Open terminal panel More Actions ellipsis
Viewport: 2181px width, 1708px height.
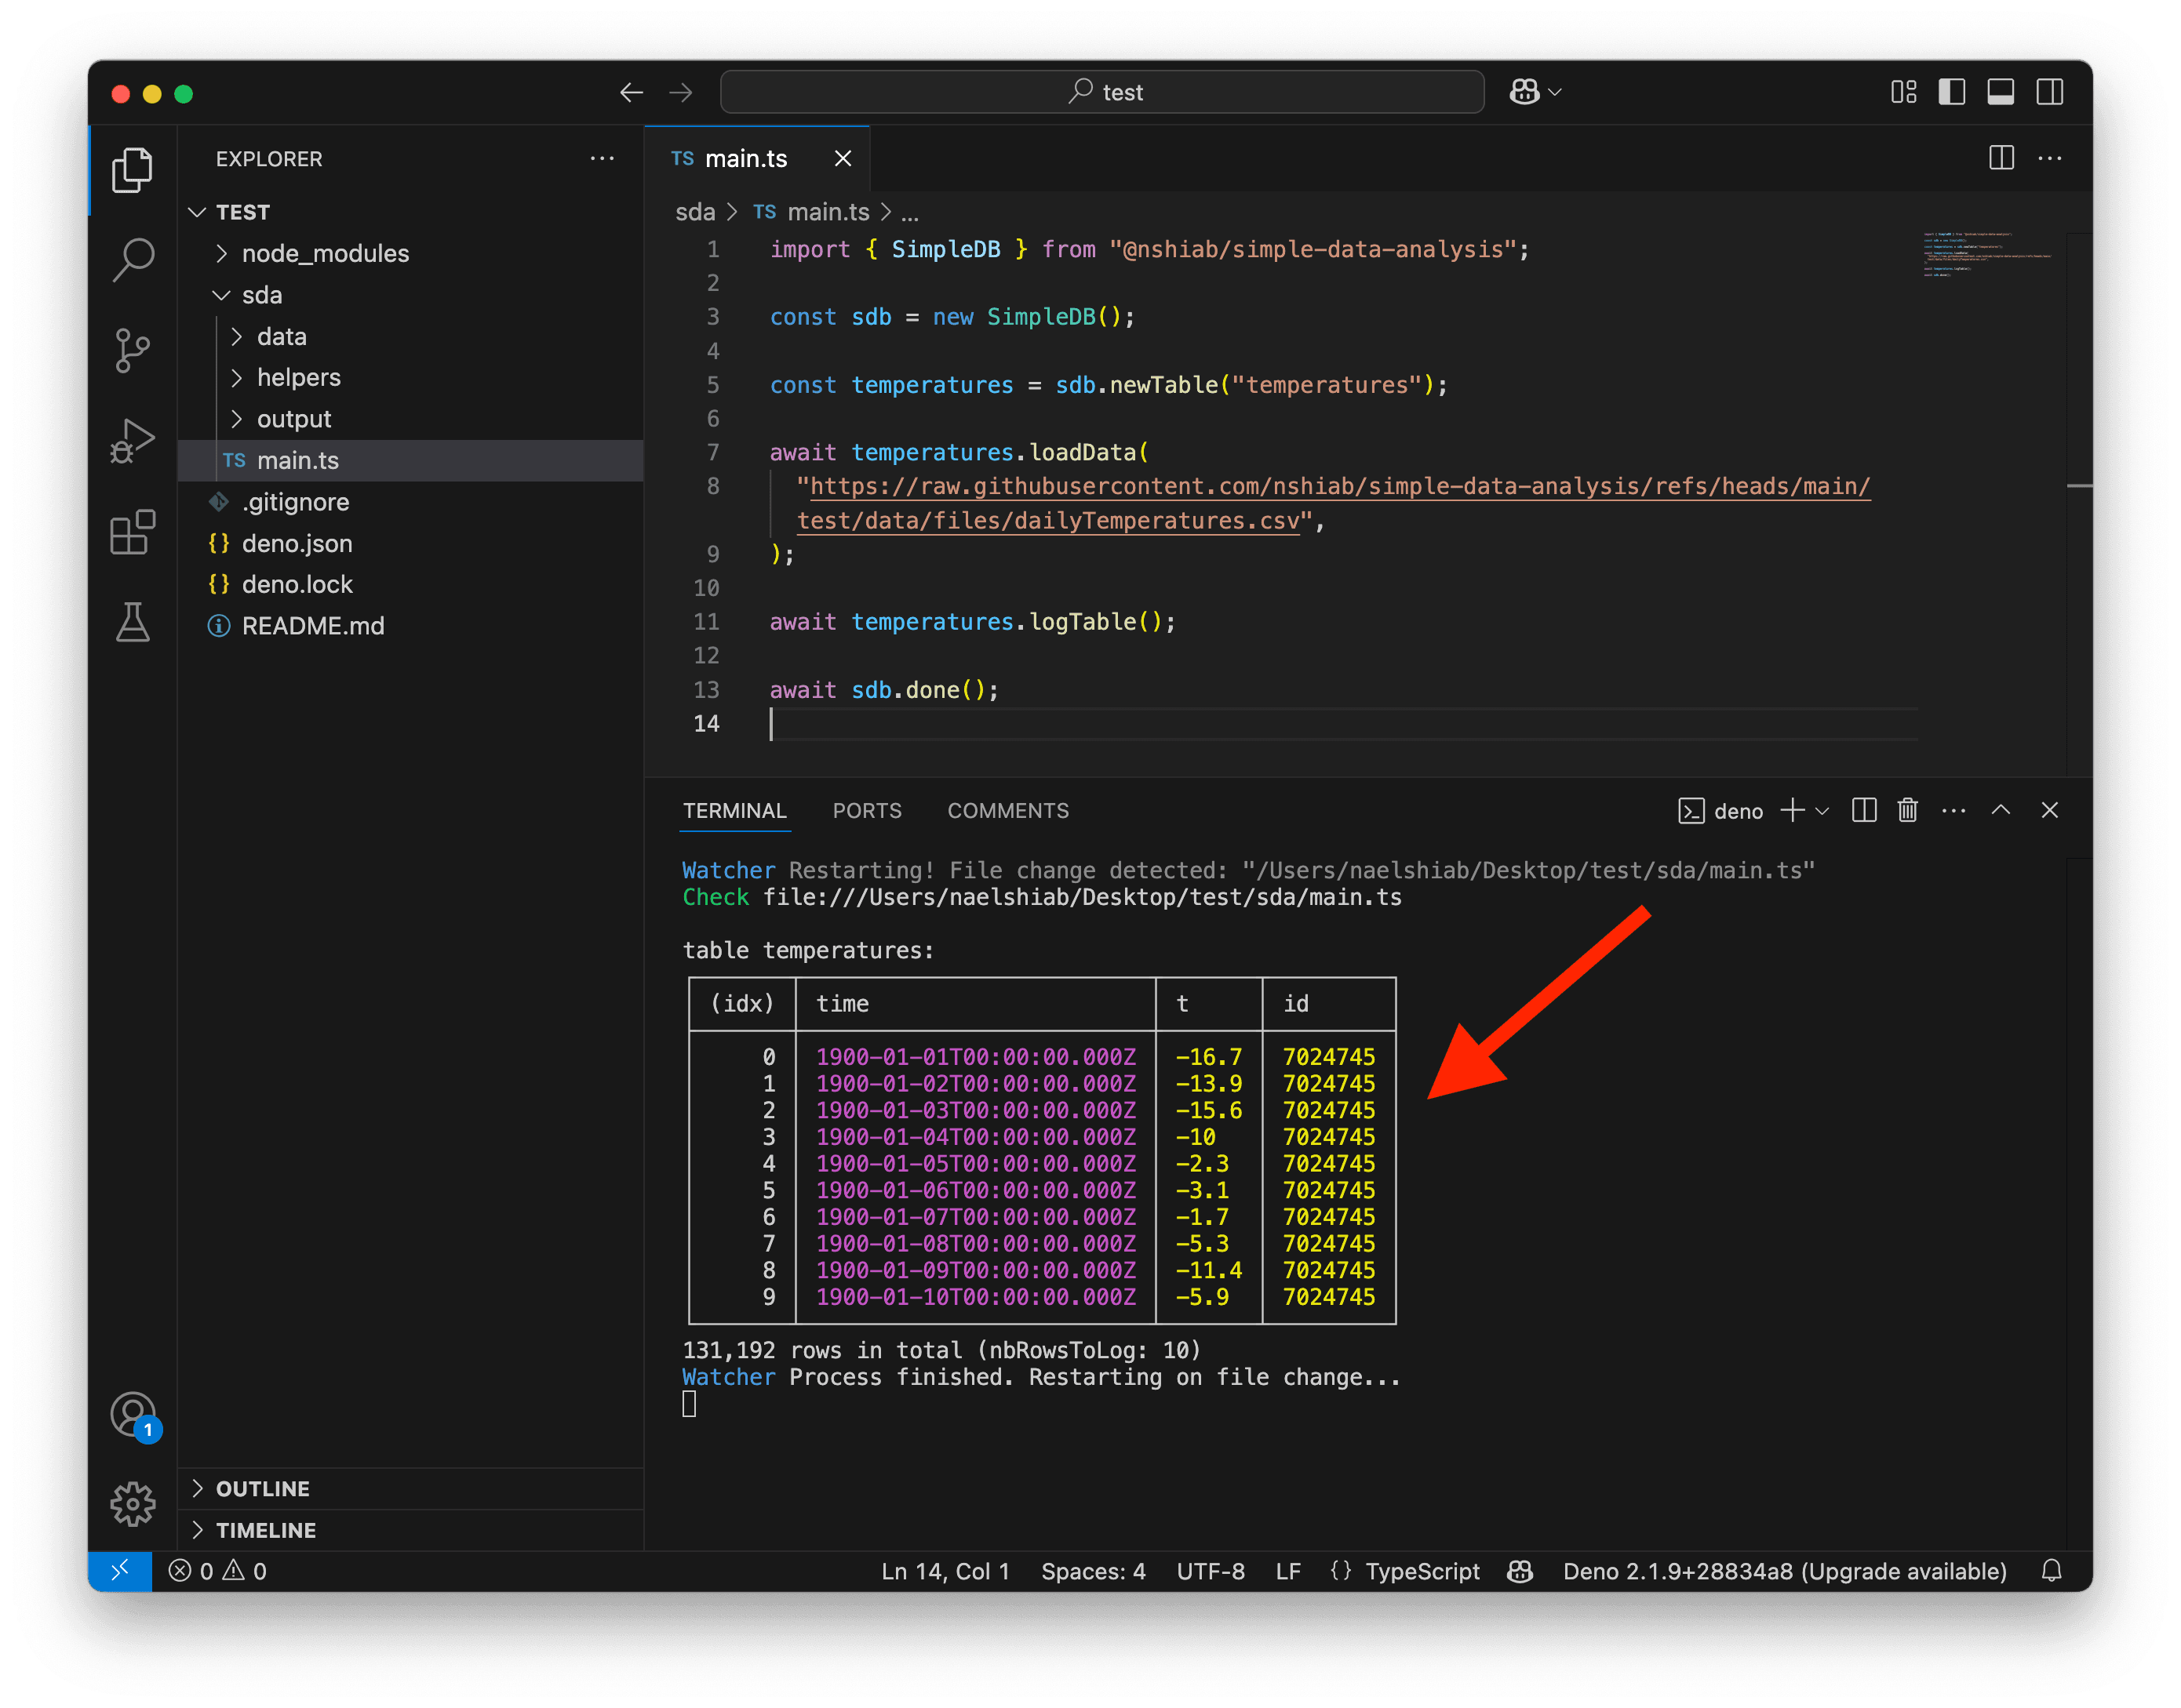1953,810
